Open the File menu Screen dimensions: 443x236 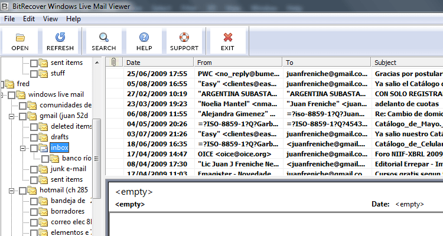coord(9,19)
